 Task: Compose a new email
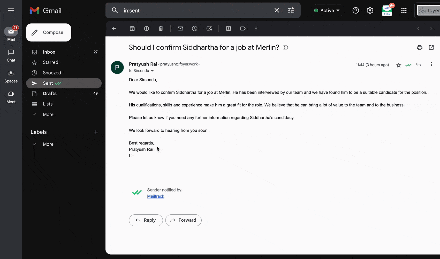point(49,32)
